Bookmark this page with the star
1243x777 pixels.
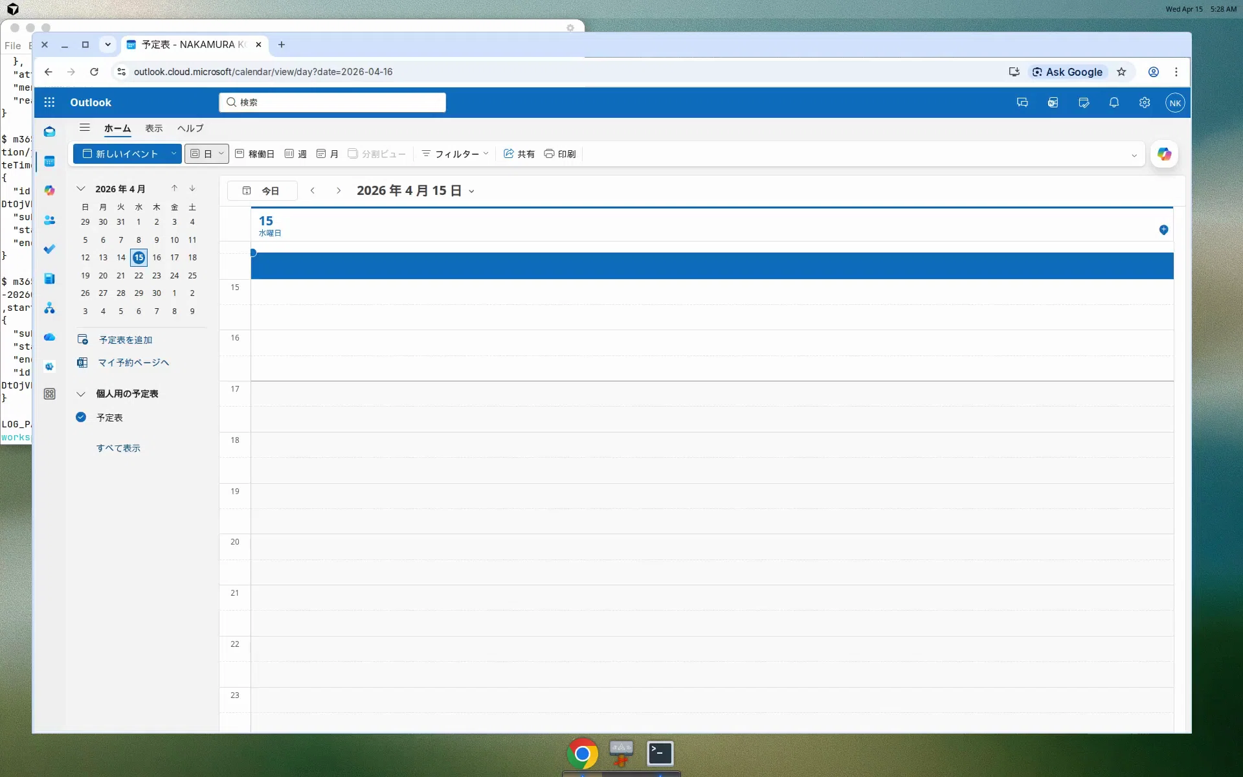(1121, 72)
